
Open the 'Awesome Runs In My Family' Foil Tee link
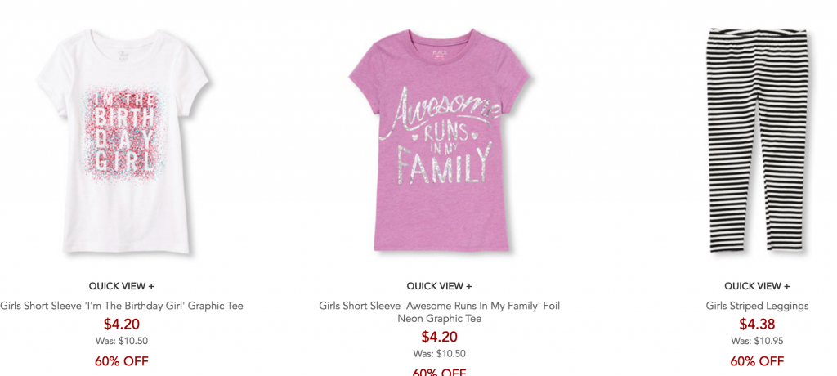coord(439,312)
